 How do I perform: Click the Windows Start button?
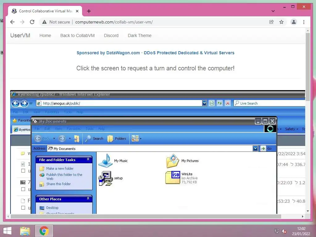pos(7,231)
